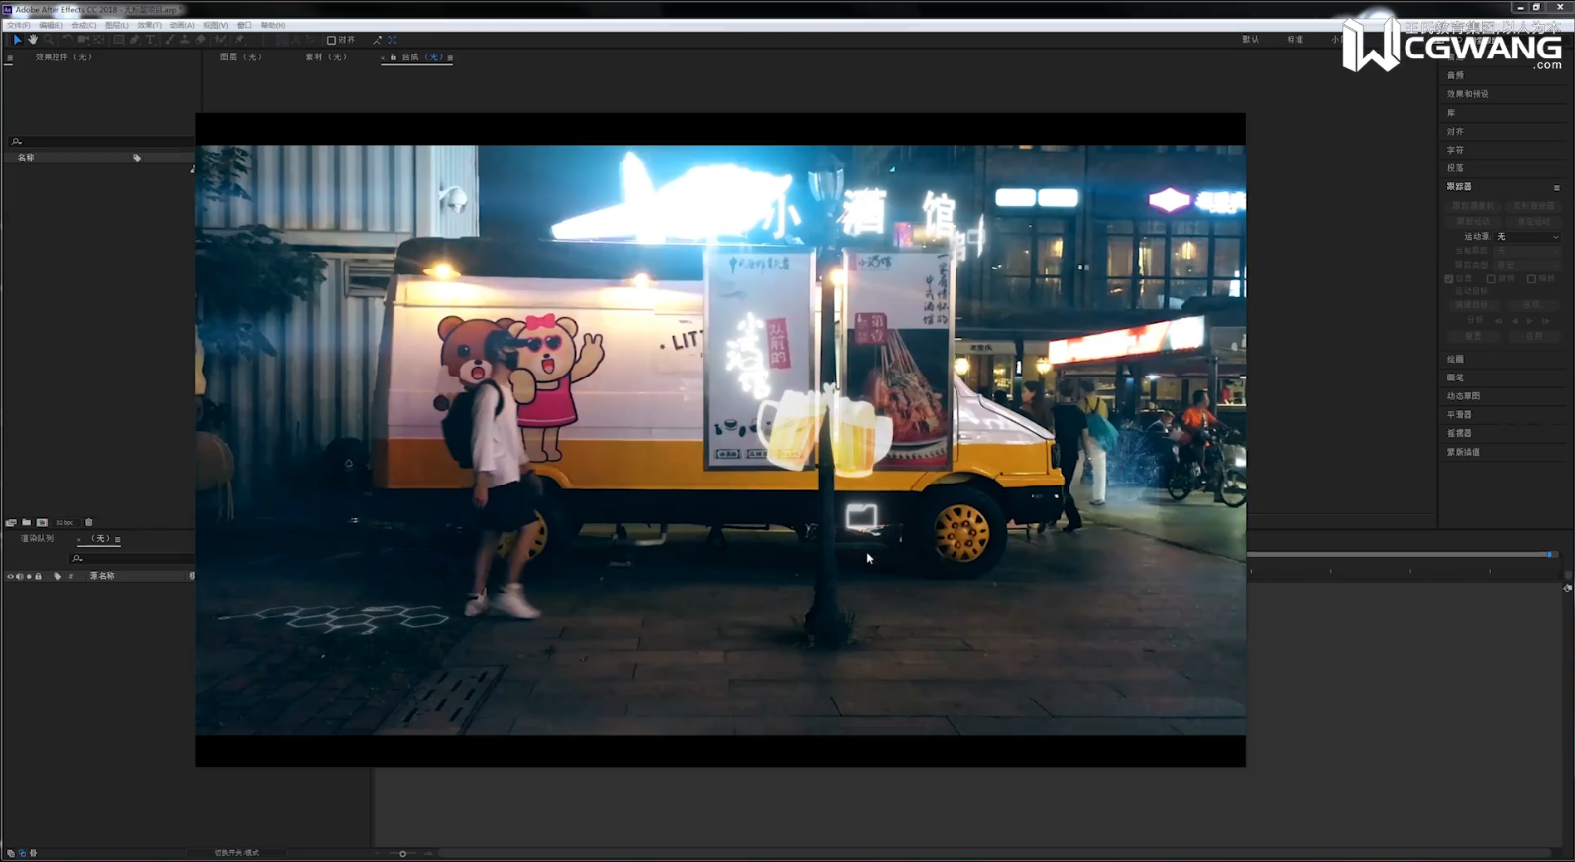The width and height of the screenshot is (1575, 862).
Task: Click the timeline layer search field
Action: [x=133, y=558]
